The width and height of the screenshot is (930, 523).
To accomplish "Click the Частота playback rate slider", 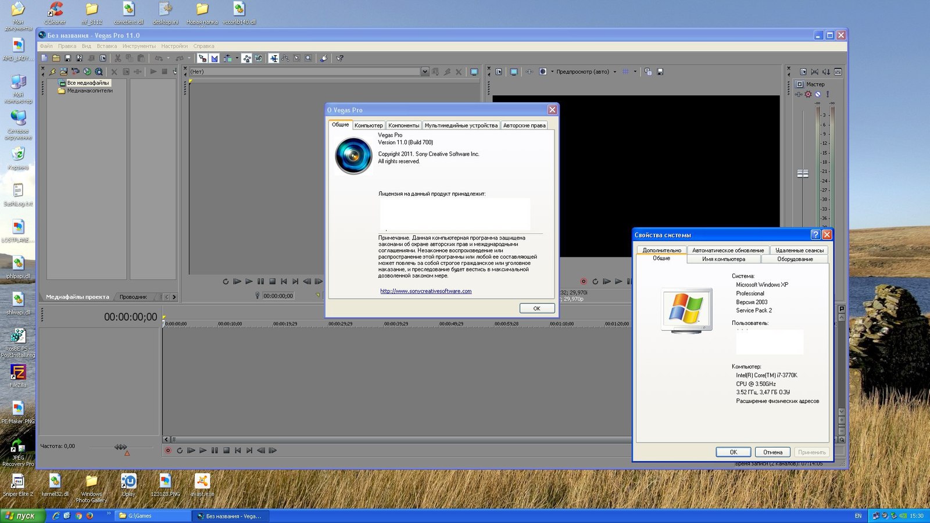I will pyautogui.click(x=121, y=447).
